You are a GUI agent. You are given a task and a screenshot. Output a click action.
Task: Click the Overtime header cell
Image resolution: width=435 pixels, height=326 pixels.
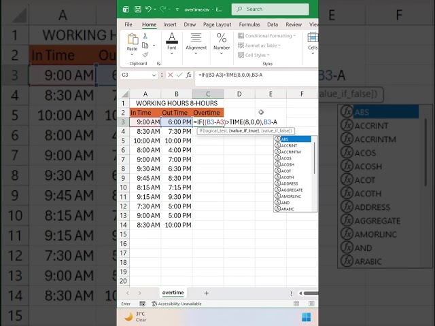click(208, 113)
